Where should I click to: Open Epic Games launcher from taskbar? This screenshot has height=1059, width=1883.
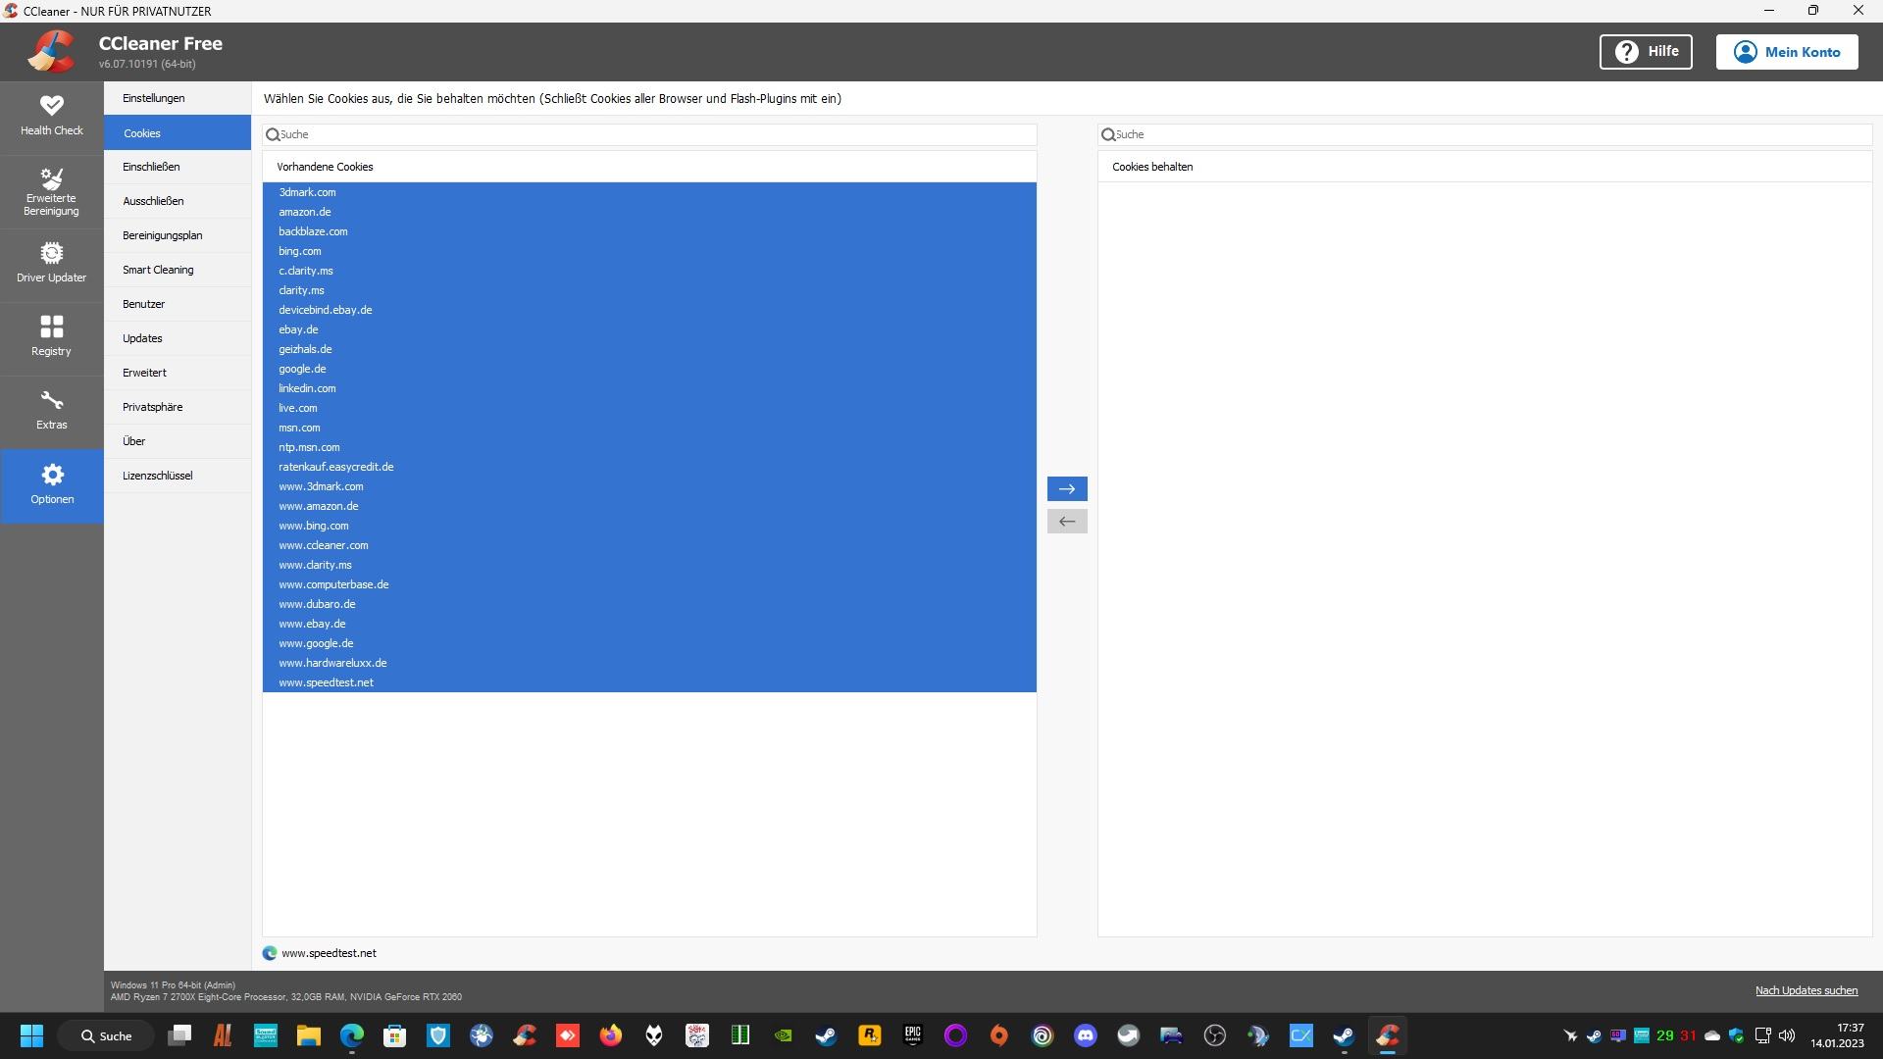[913, 1035]
